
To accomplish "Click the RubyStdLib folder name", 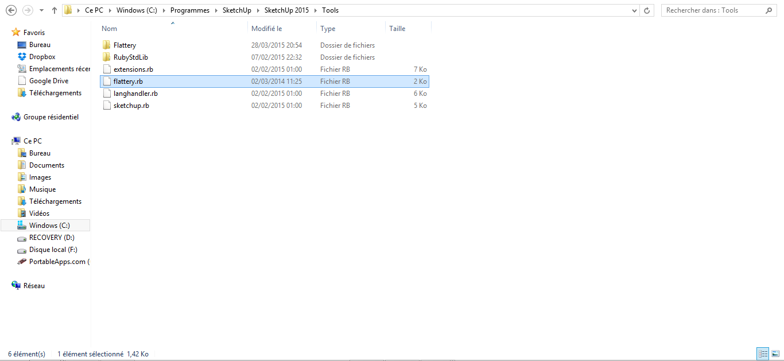I will [131, 57].
